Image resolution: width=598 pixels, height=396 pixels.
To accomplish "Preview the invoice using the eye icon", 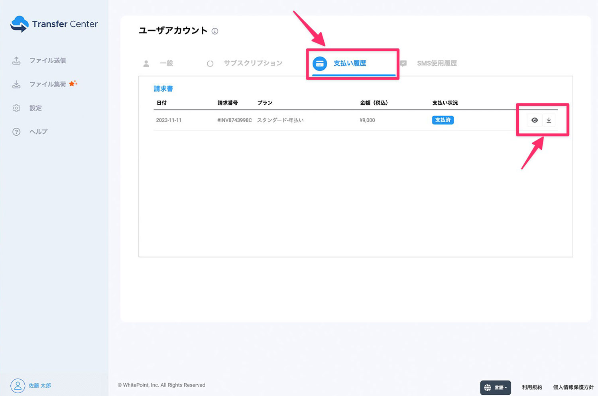I will [x=534, y=120].
